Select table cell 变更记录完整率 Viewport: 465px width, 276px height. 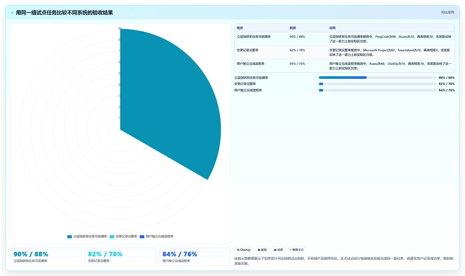click(x=248, y=50)
